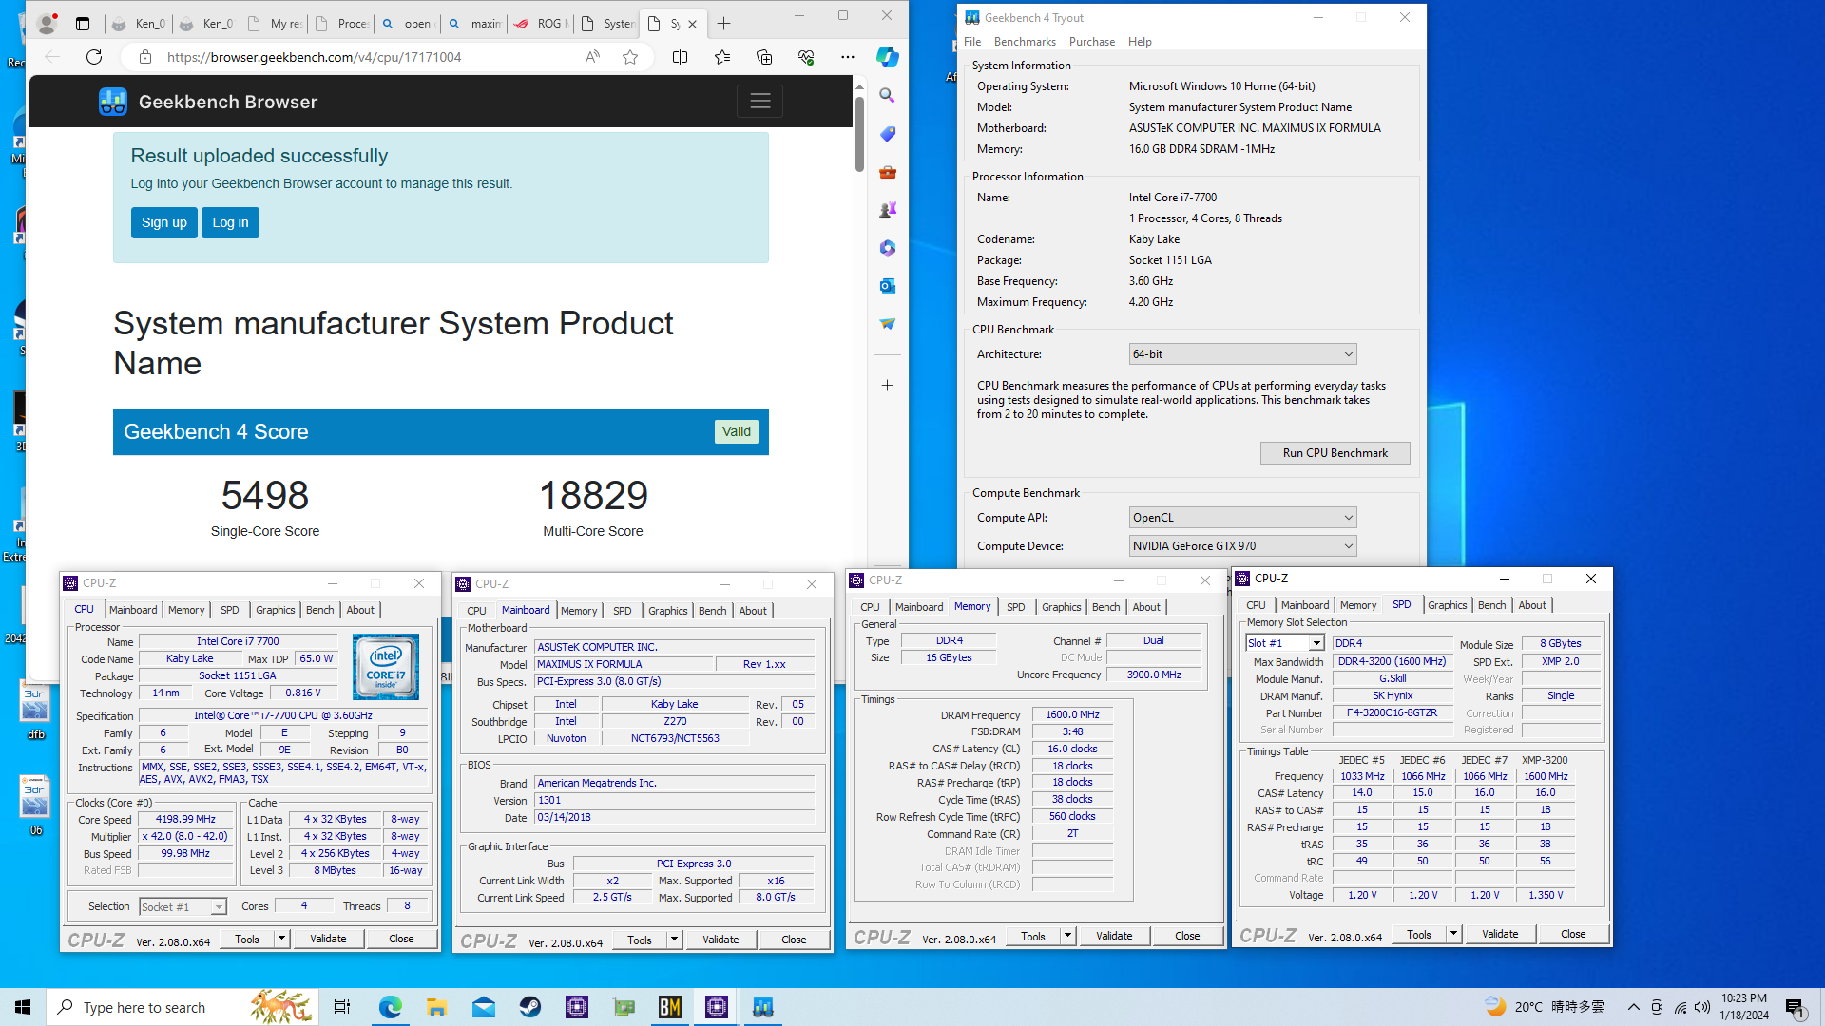This screenshot has width=1825, height=1026.
Task: Click the Edge refresh page icon
Action: coord(94,57)
